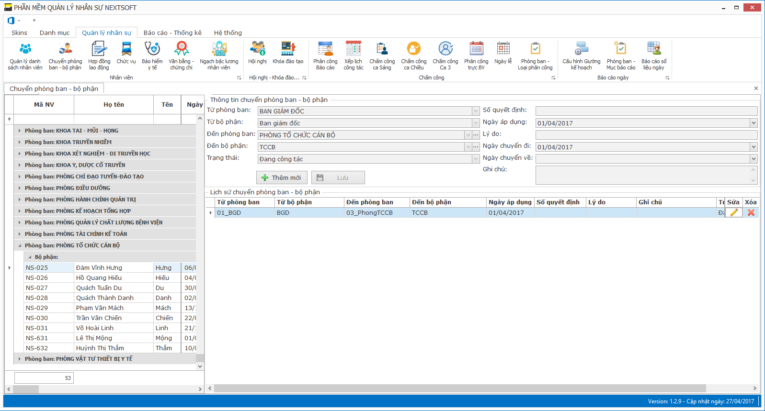Image resolution: width=765 pixels, height=411 pixels.
Task: Open the Ngày áp dụng date dropdown
Action: click(x=754, y=123)
